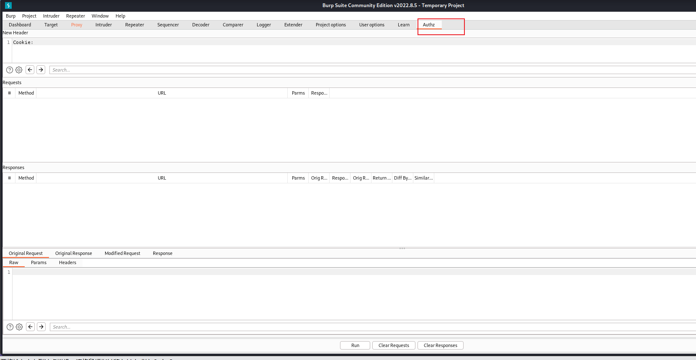
Task: Switch to the Proxy tab
Action: click(x=77, y=25)
